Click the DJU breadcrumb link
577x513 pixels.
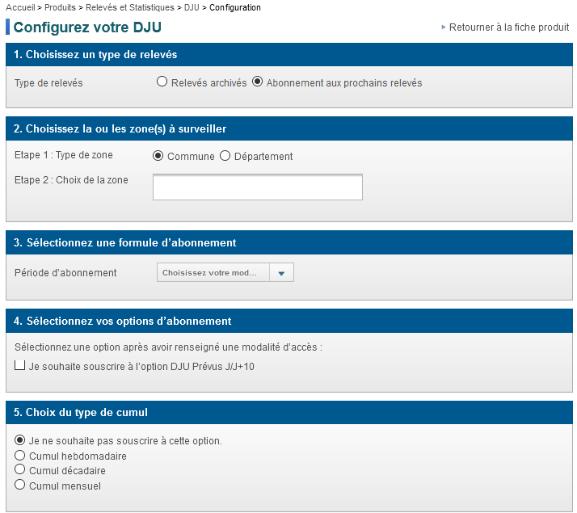[191, 7]
